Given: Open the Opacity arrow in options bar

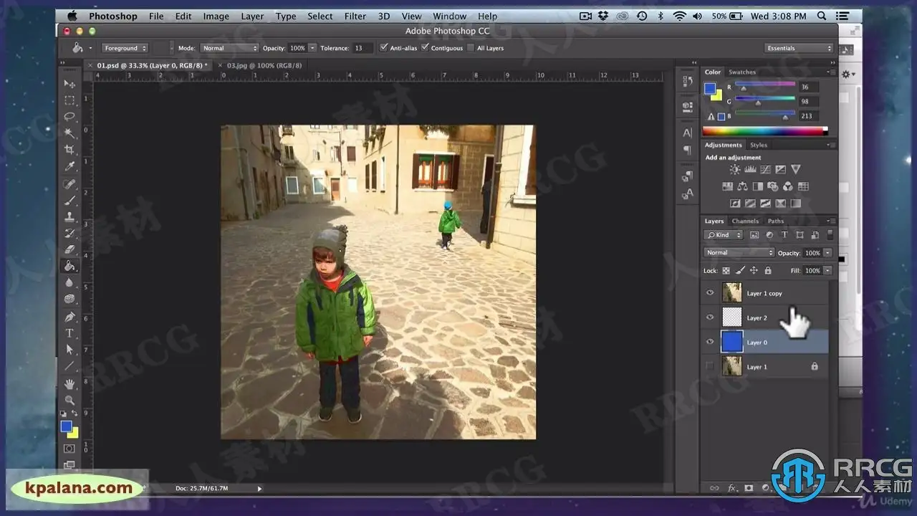Looking at the screenshot, I should [x=312, y=48].
